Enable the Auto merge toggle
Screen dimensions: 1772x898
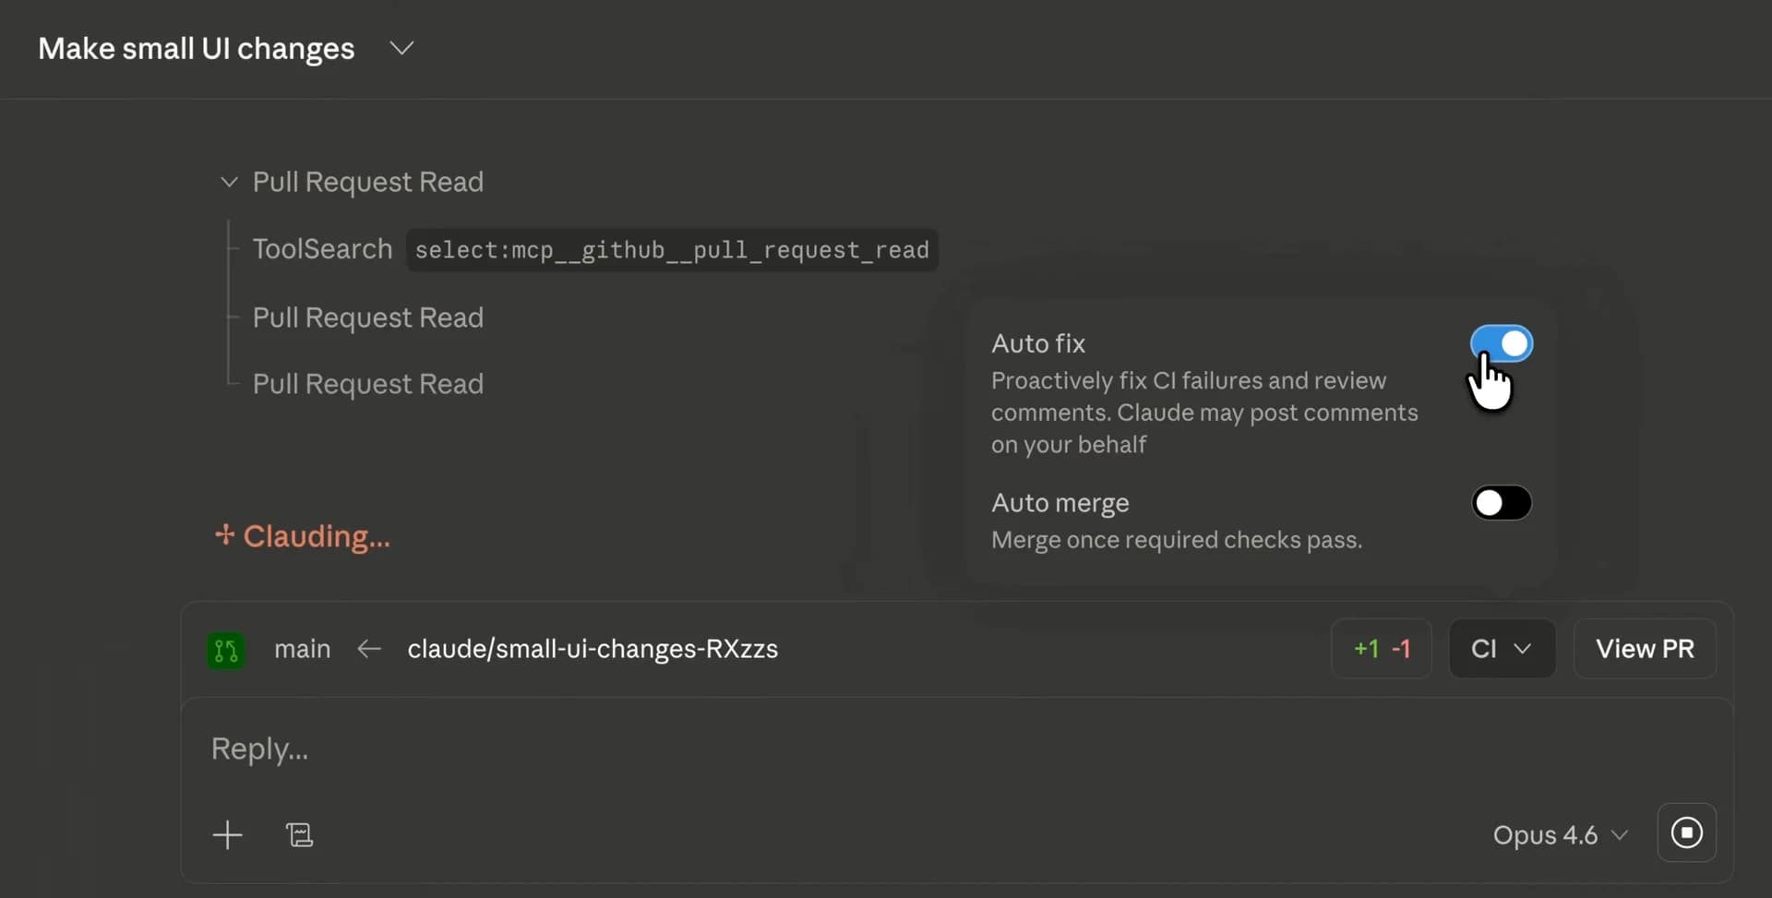(1501, 502)
